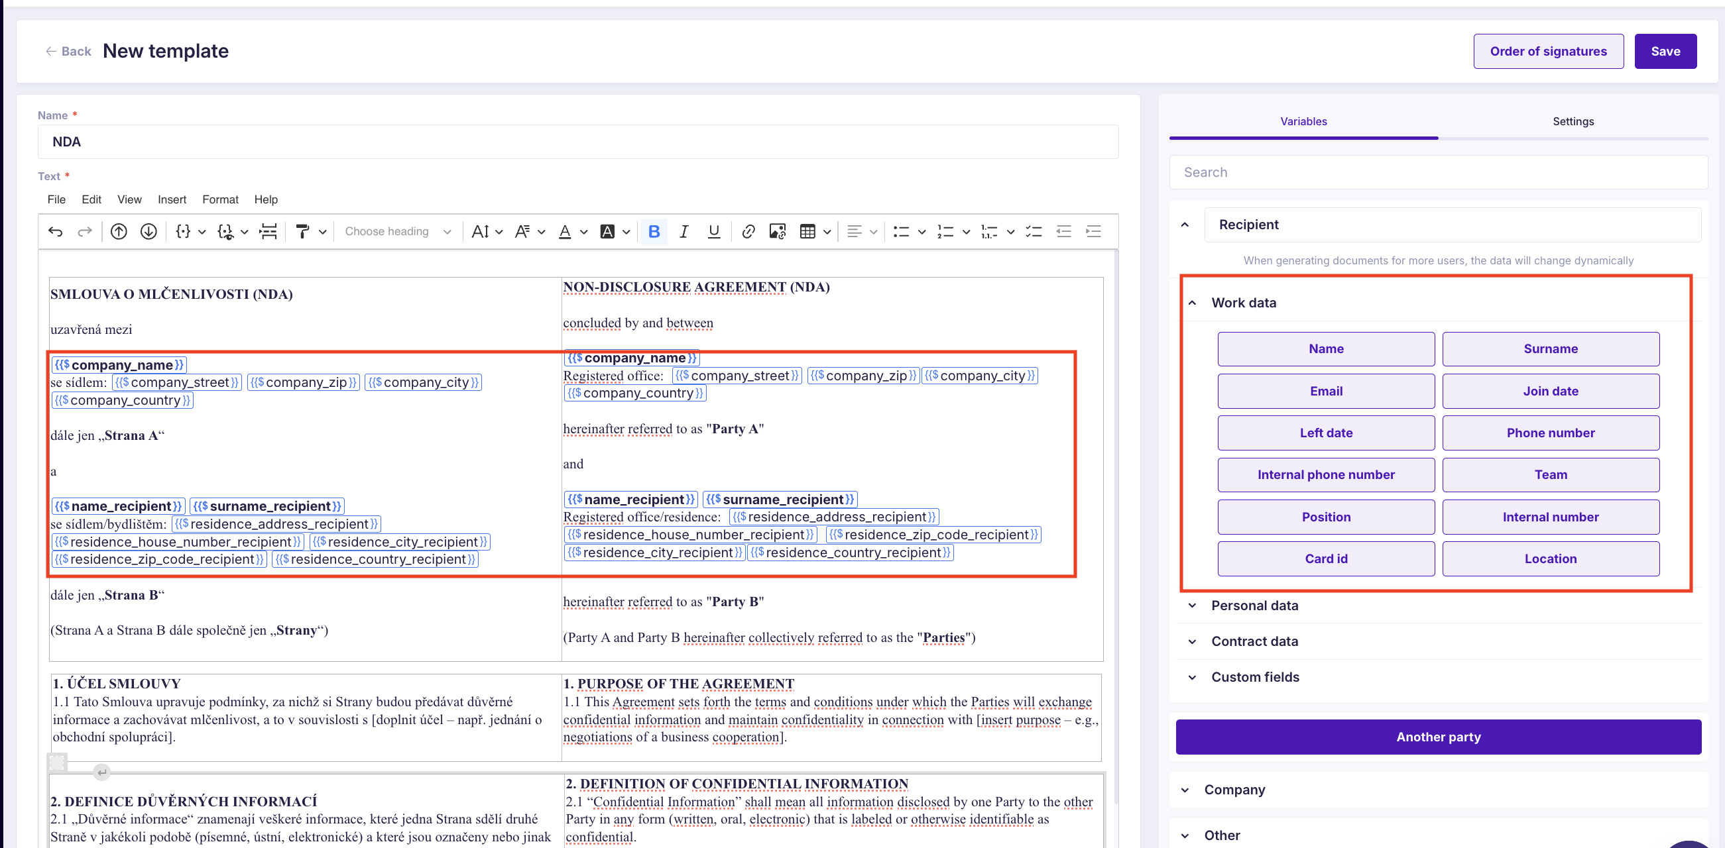Image resolution: width=1725 pixels, height=848 pixels.
Task: Click the insert table icon
Action: (x=807, y=232)
